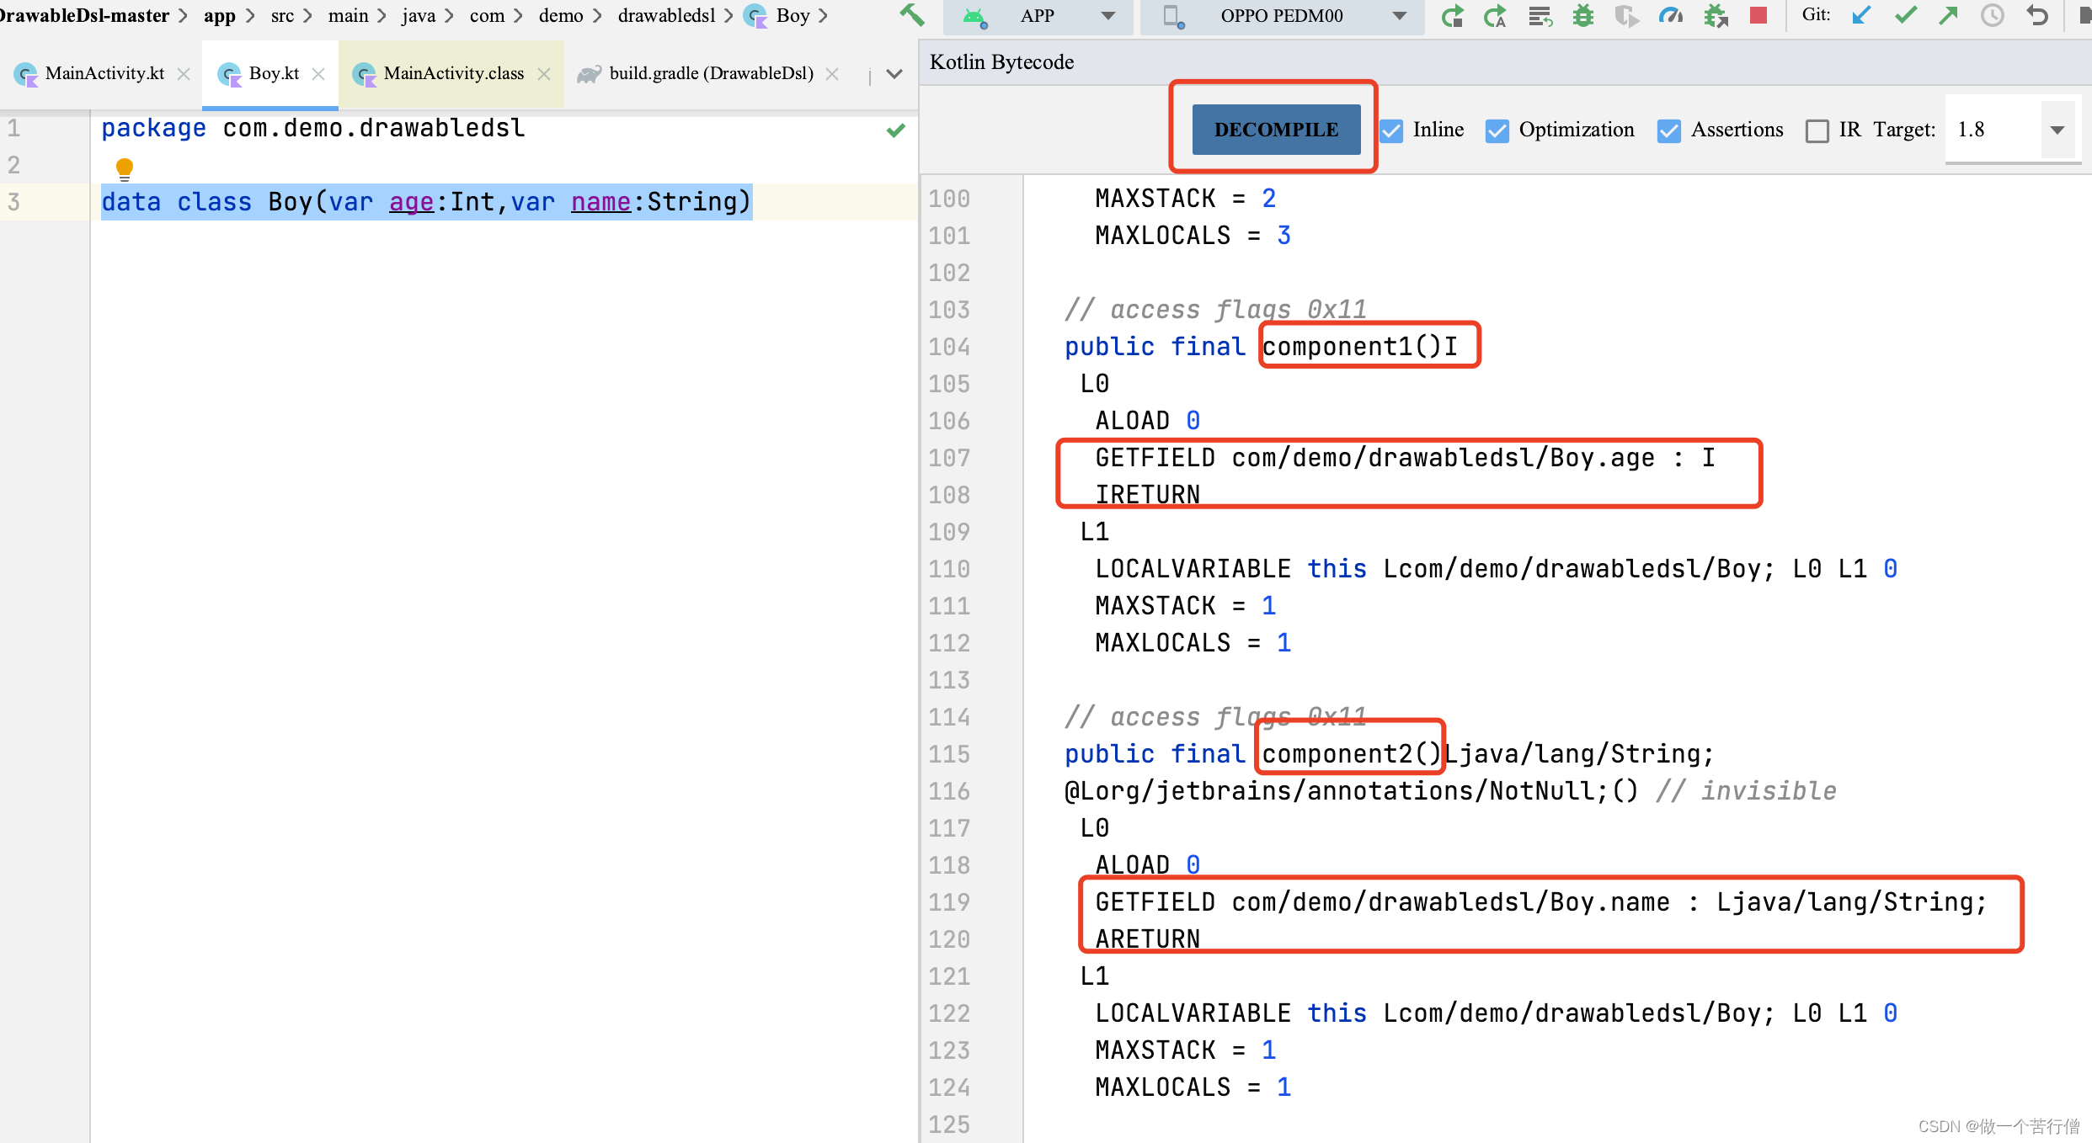Click the drawabledsl breadcrumb item
The width and height of the screenshot is (2092, 1143).
click(x=666, y=15)
